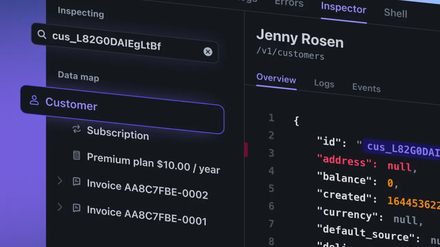Open the Shell tab
440x247 pixels.
[395, 13]
